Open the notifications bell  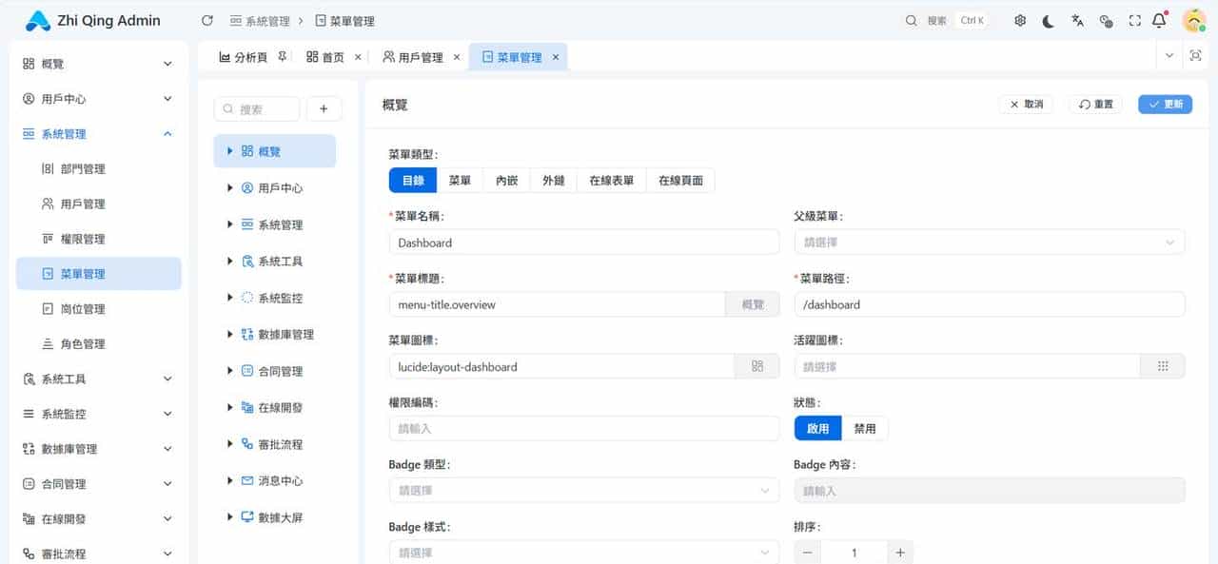click(1158, 20)
